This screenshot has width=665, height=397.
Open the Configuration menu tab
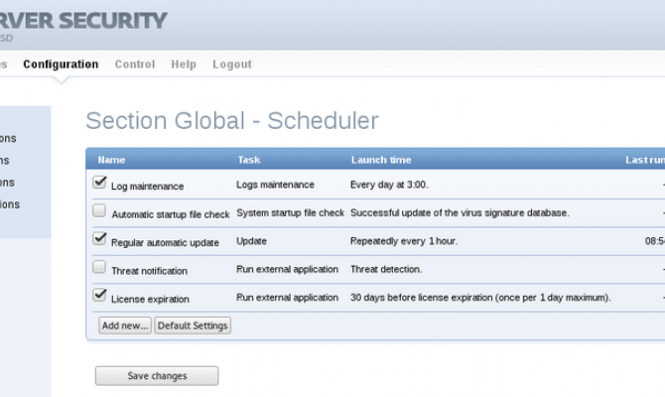pyautogui.click(x=61, y=65)
